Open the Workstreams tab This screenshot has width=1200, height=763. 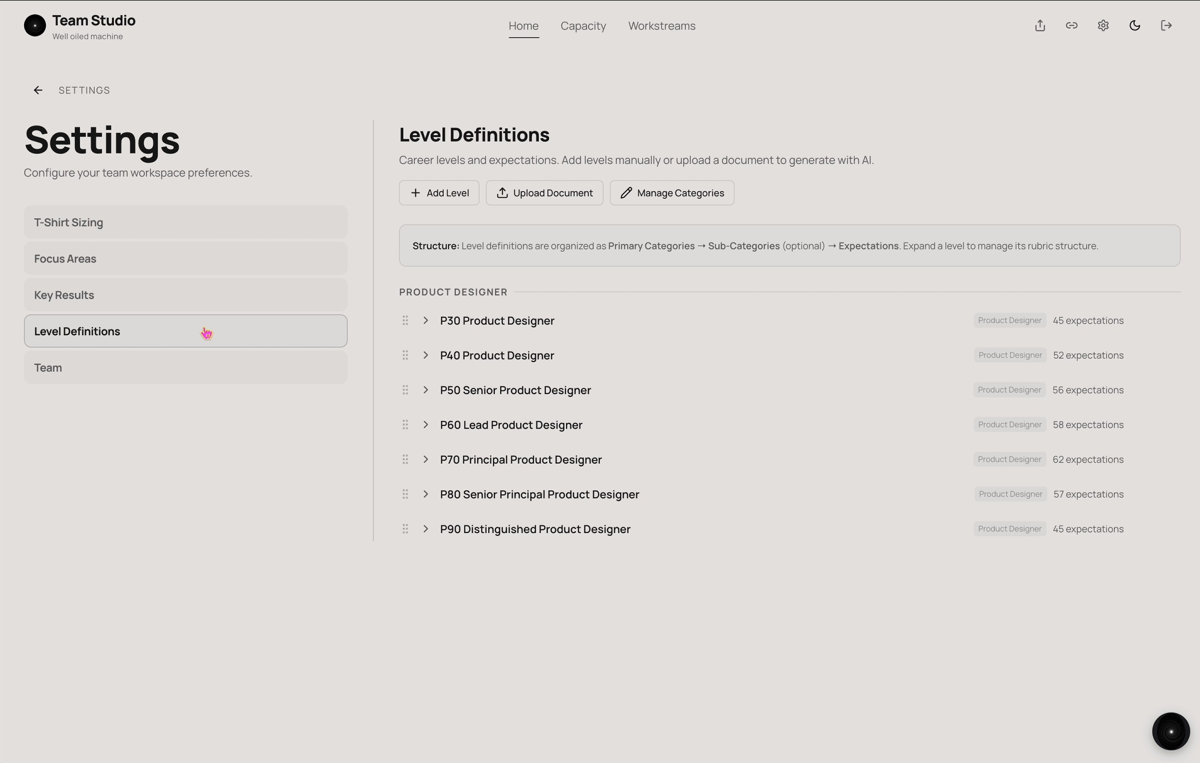(662, 26)
